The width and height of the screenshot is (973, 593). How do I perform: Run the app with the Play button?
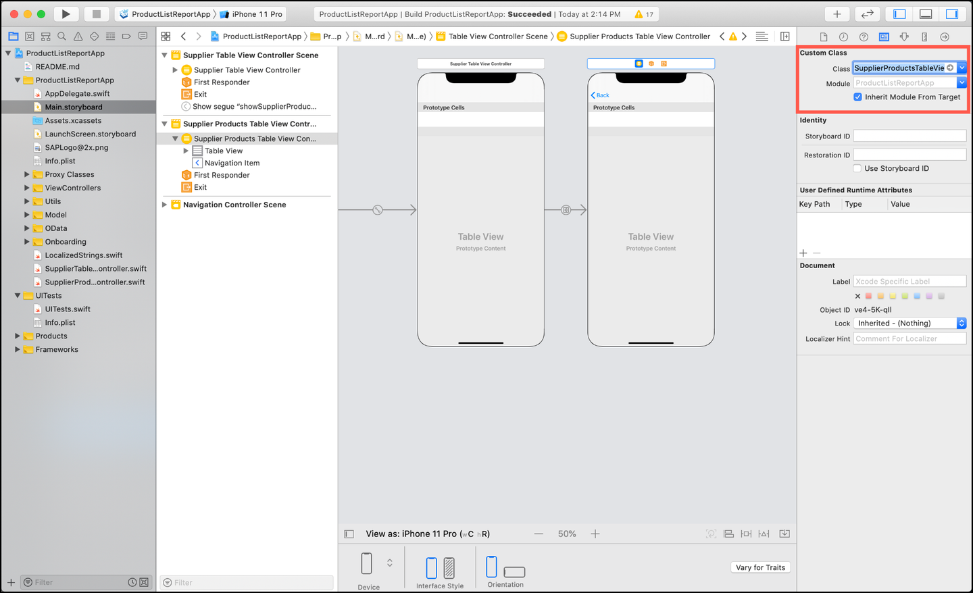click(x=66, y=14)
